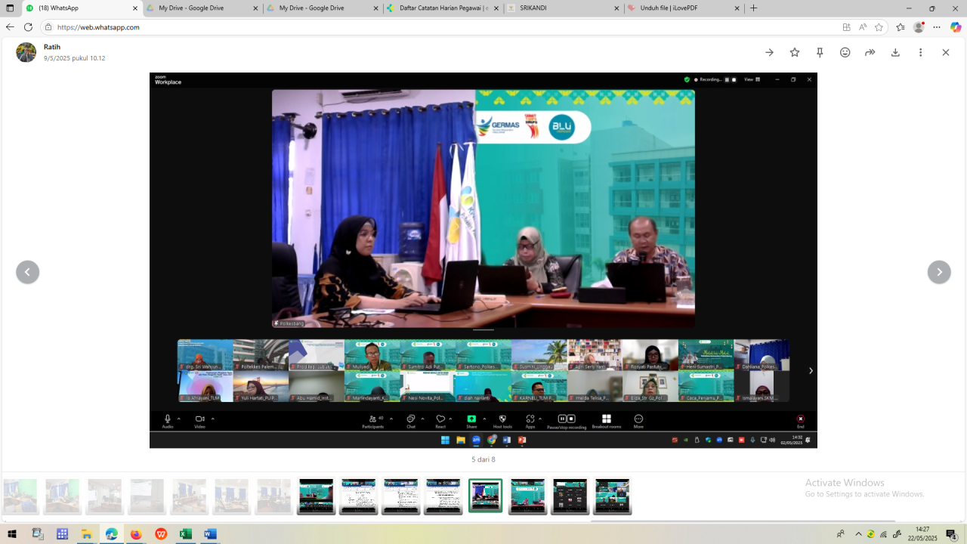Download the image with the download icon
The width and height of the screenshot is (967, 544).
click(x=895, y=52)
